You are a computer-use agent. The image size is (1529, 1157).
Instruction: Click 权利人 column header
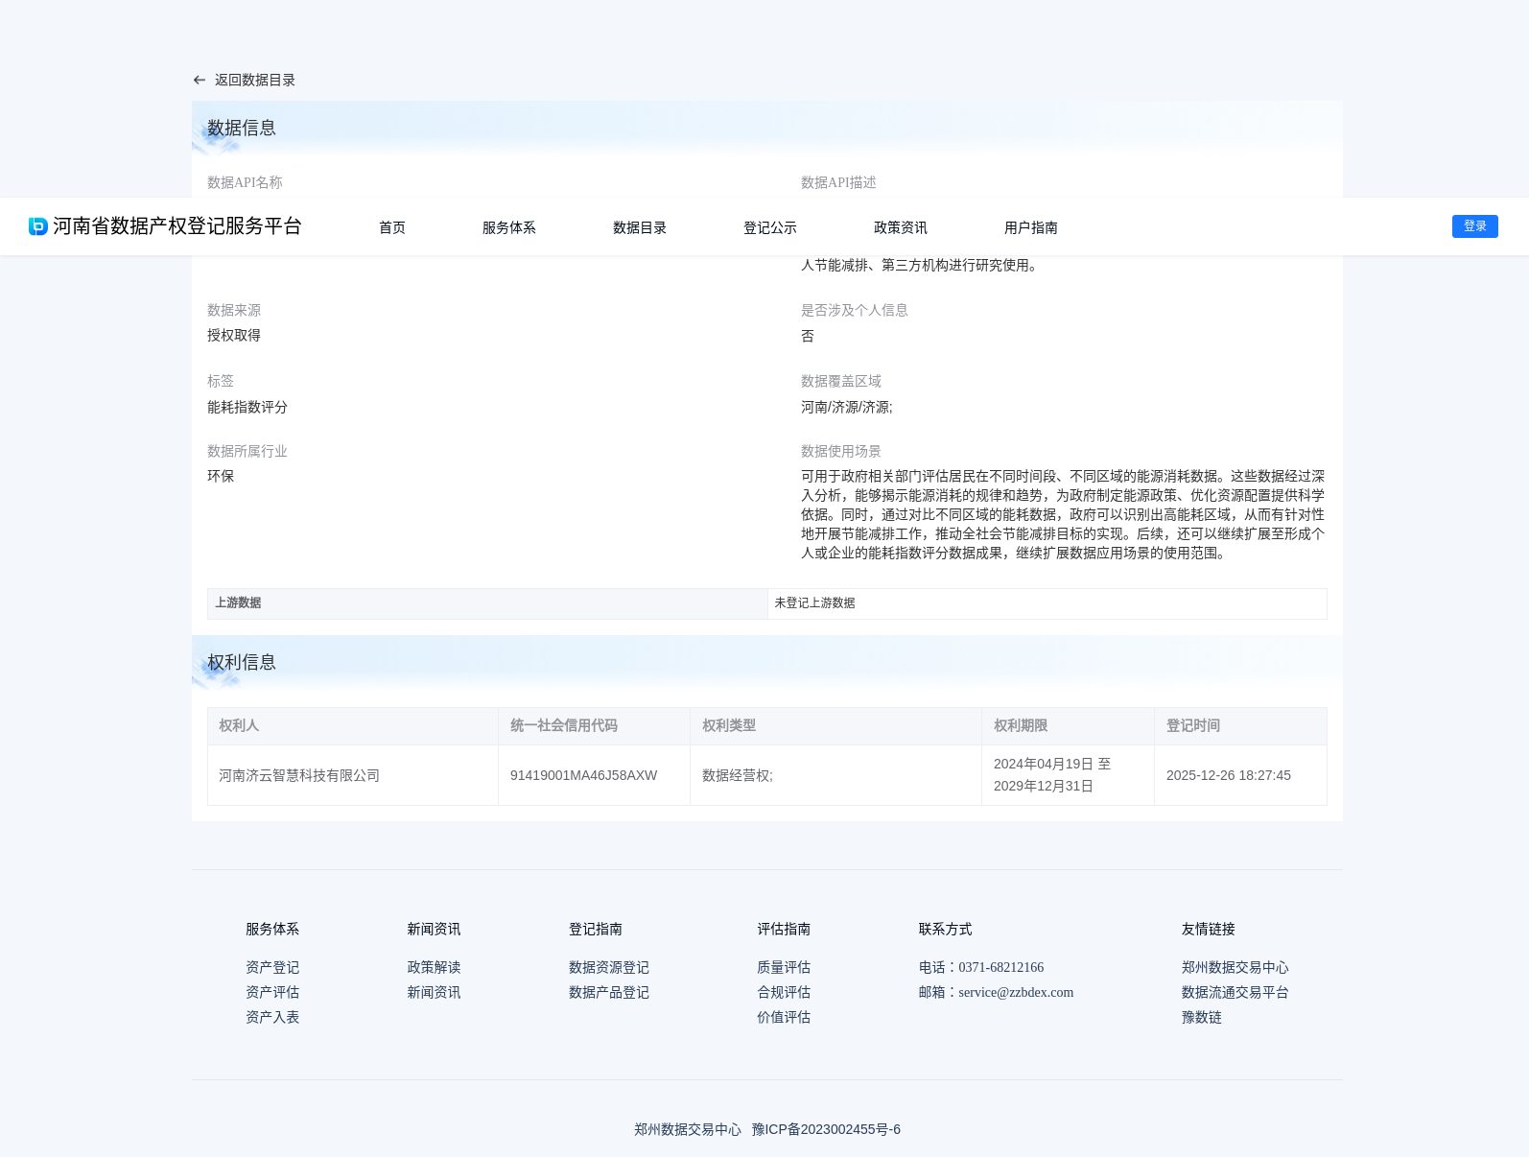[353, 725]
